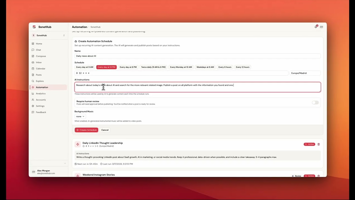Open the SonetHub workspace switcher
The height and width of the screenshot is (200, 355).
(49, 35)
